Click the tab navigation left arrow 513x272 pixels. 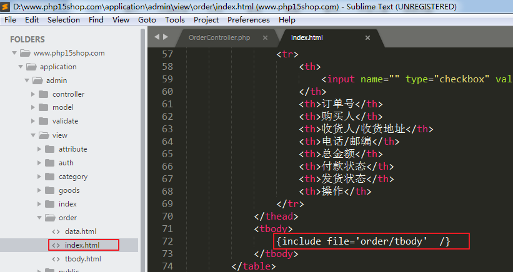156,37
